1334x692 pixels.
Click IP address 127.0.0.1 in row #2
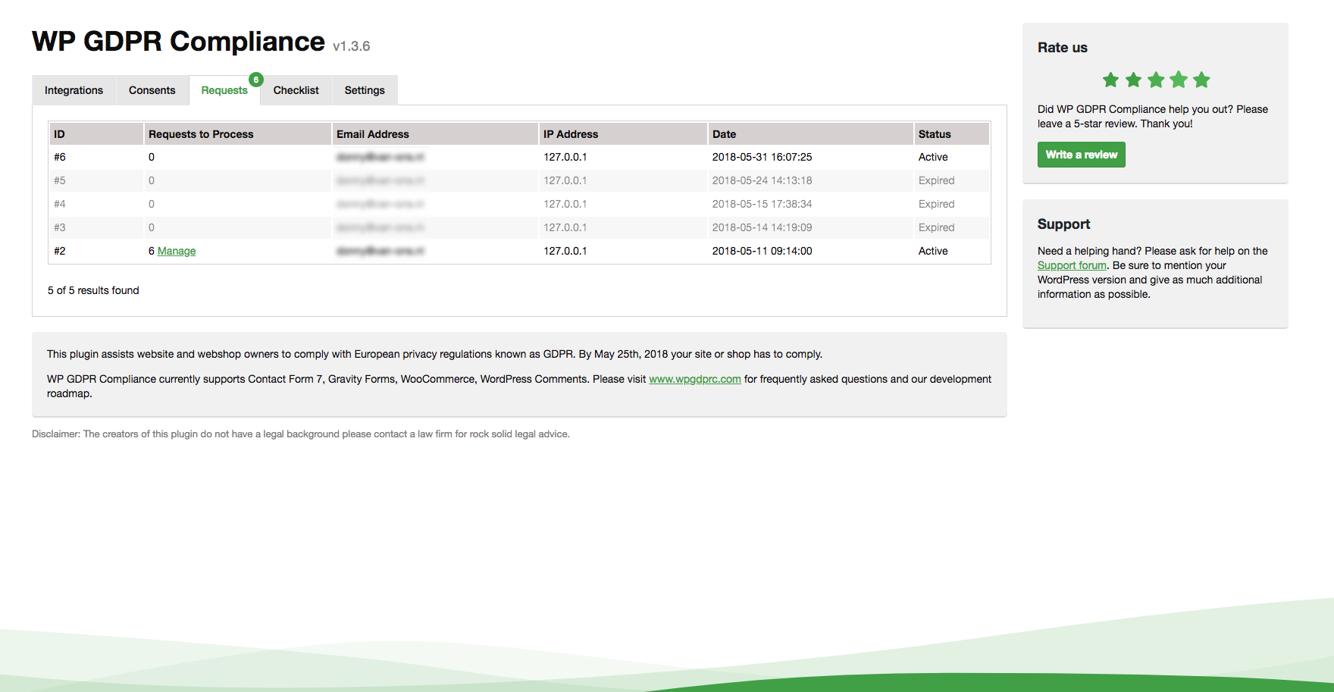565,251
